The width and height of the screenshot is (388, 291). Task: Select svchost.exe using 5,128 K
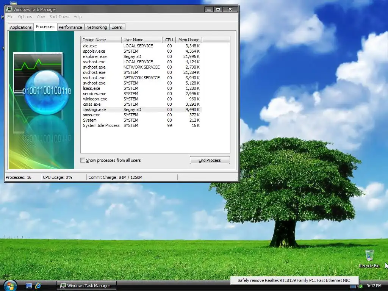click(142, 83)
